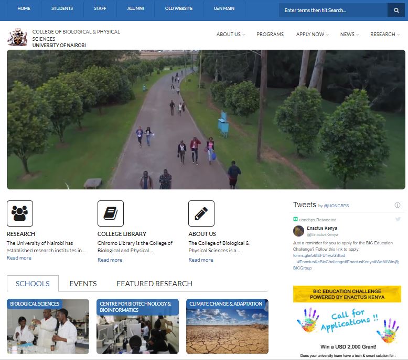This screenshot has height=360, width=408.
Task: Switch to the FEATURED RESEARCH tab
Action: (x=154, y=284)
